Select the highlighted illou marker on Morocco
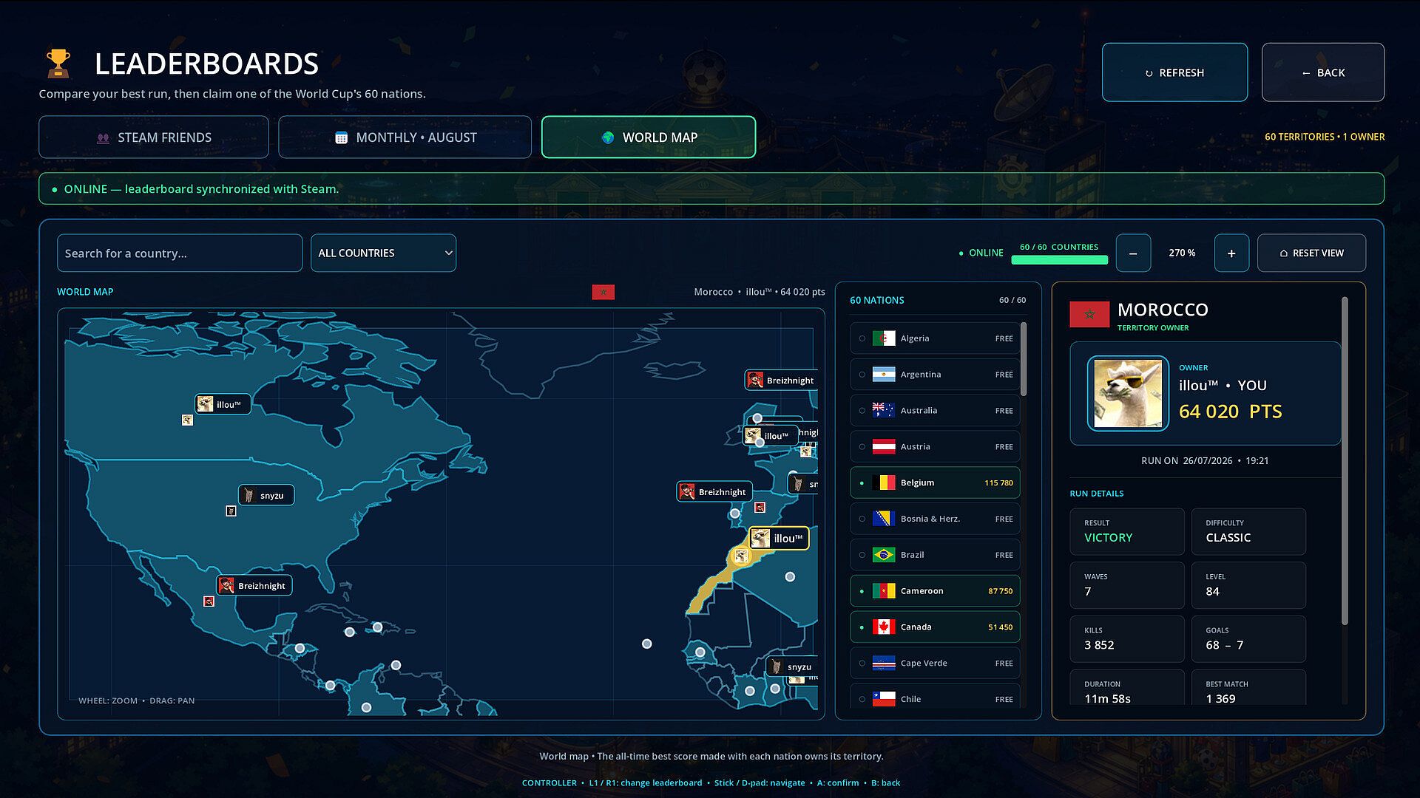Screen dimensions: 1420x798 pyautogui.click(x=779, y=538)
